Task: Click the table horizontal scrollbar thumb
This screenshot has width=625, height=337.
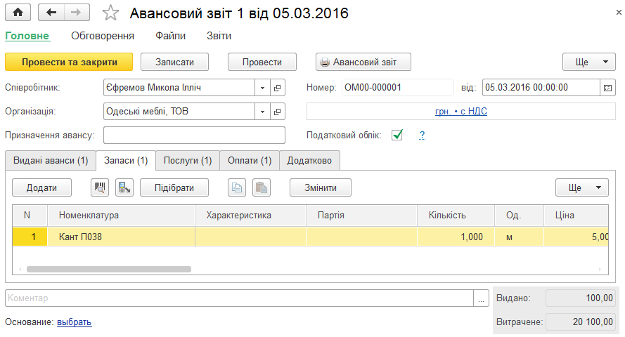Action: (109, 270)
